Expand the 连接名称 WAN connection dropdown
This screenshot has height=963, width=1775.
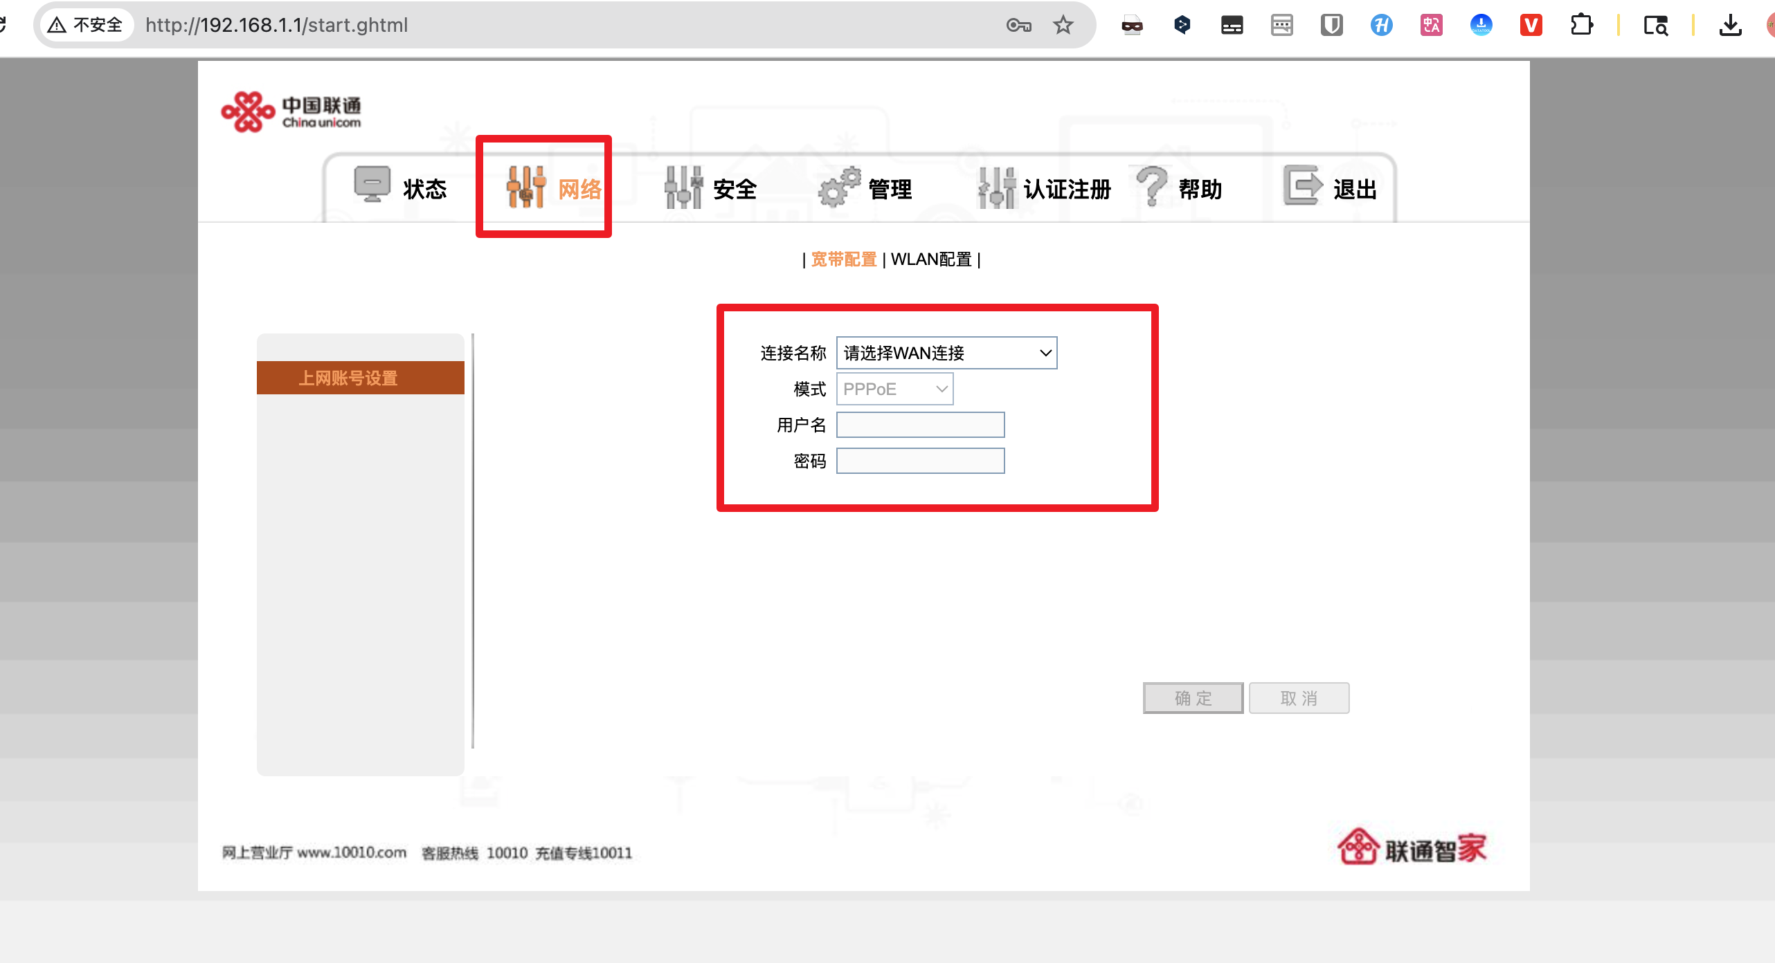946,353
